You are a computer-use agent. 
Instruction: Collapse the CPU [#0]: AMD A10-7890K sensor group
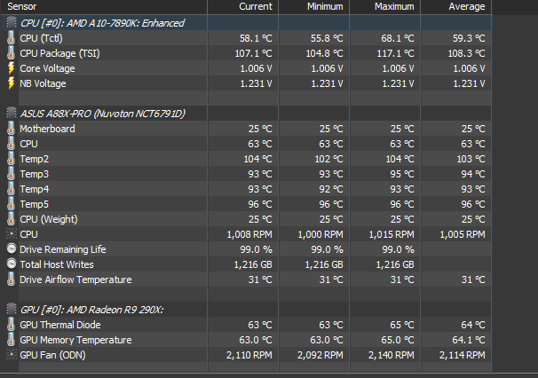[12, 23]
